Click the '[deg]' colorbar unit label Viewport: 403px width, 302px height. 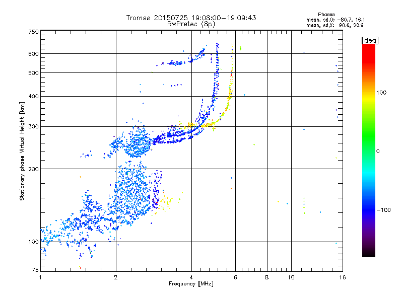pyautogui.click(x=370, y=40)
